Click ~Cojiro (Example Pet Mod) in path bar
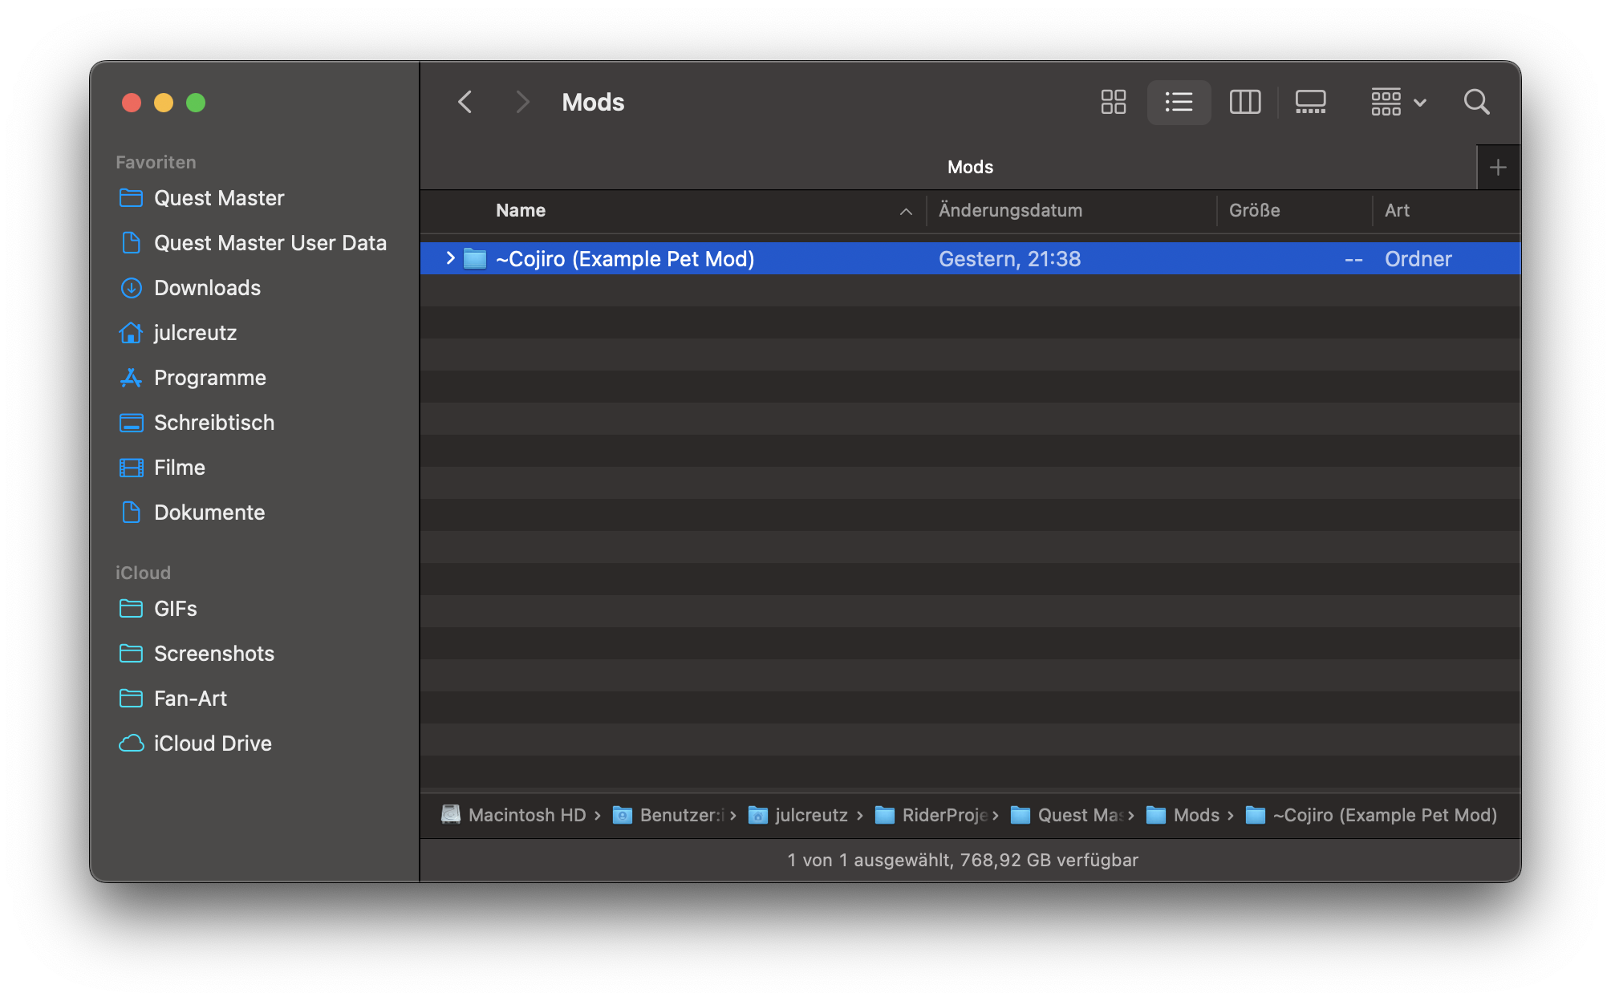The height and width of the screenshot is (1001, 1611). point(1372,815)
